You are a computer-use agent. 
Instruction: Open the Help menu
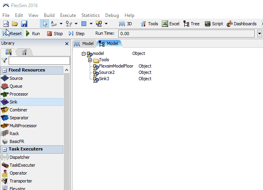pyautogui.click(x=129, y=15)
